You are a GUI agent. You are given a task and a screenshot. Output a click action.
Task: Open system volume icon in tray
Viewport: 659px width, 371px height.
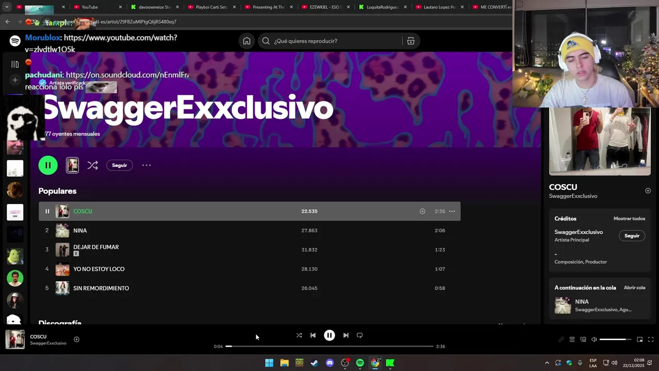coord(614,363)
